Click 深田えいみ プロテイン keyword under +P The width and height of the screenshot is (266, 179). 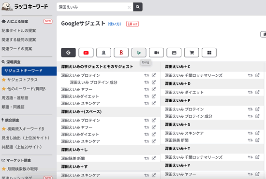pyautogui.click(x=184, y=110)
